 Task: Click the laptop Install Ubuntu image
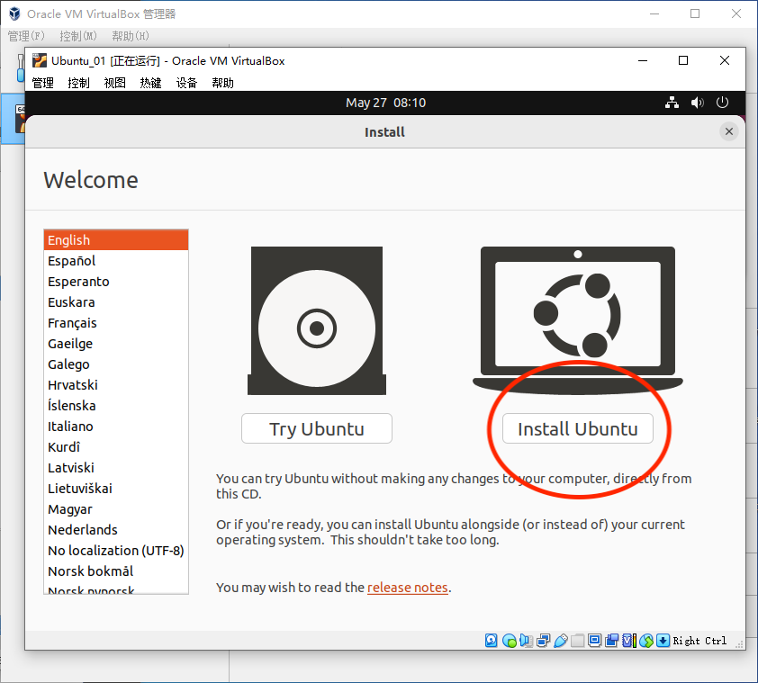click(578, 319)
